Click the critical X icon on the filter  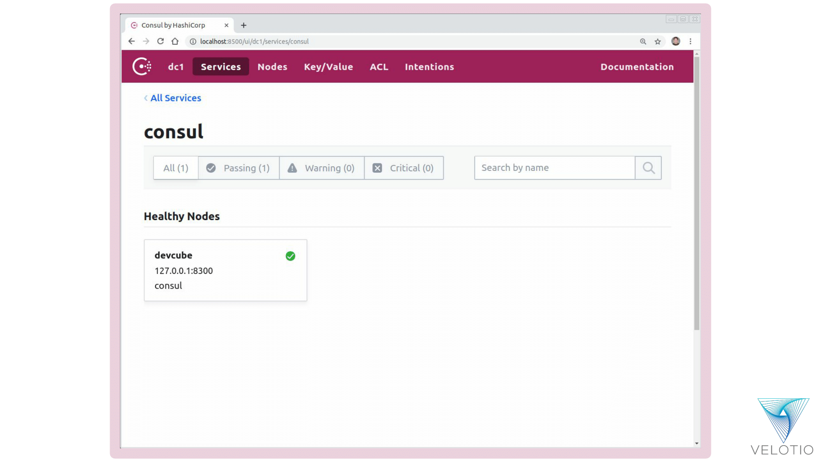pyautogui.click(x=377, y=168)
